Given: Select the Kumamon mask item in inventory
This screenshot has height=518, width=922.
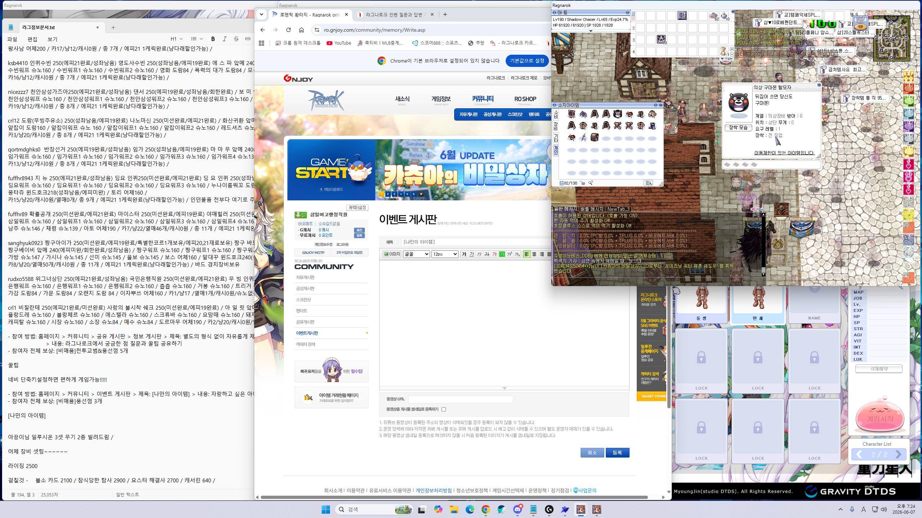Looking at the screenshot, I should click(x=618, y=114).
